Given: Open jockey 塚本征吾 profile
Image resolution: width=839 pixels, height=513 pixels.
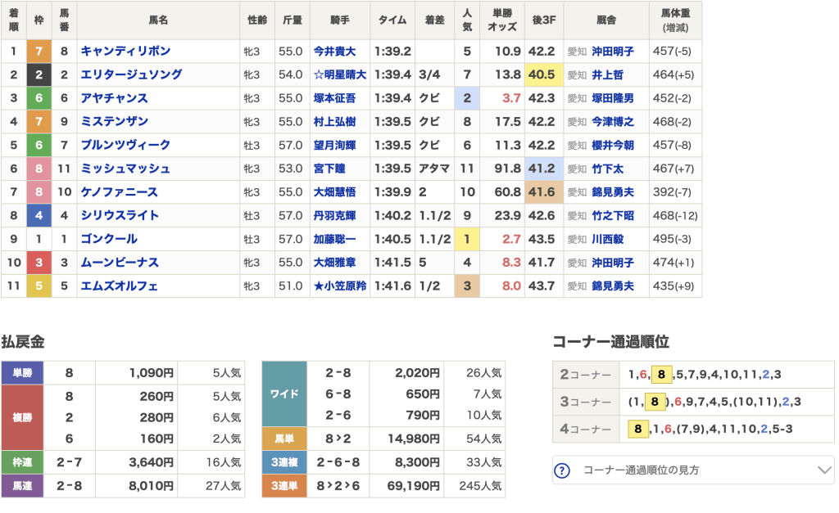Looking at the screenshot, I should coord(334,98).
